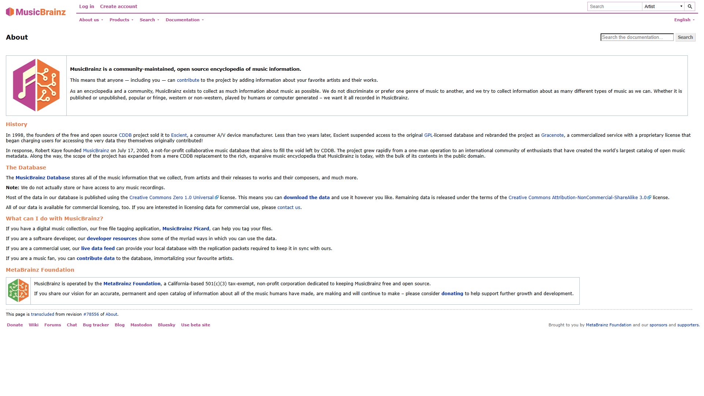
Task: Click the About page title
Action: (17, 37)
